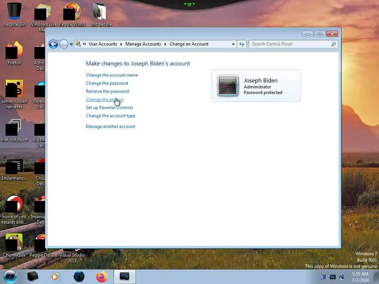
Task: Open 'Set up Parental Controls' link
Action: click(x=109, y=108)
